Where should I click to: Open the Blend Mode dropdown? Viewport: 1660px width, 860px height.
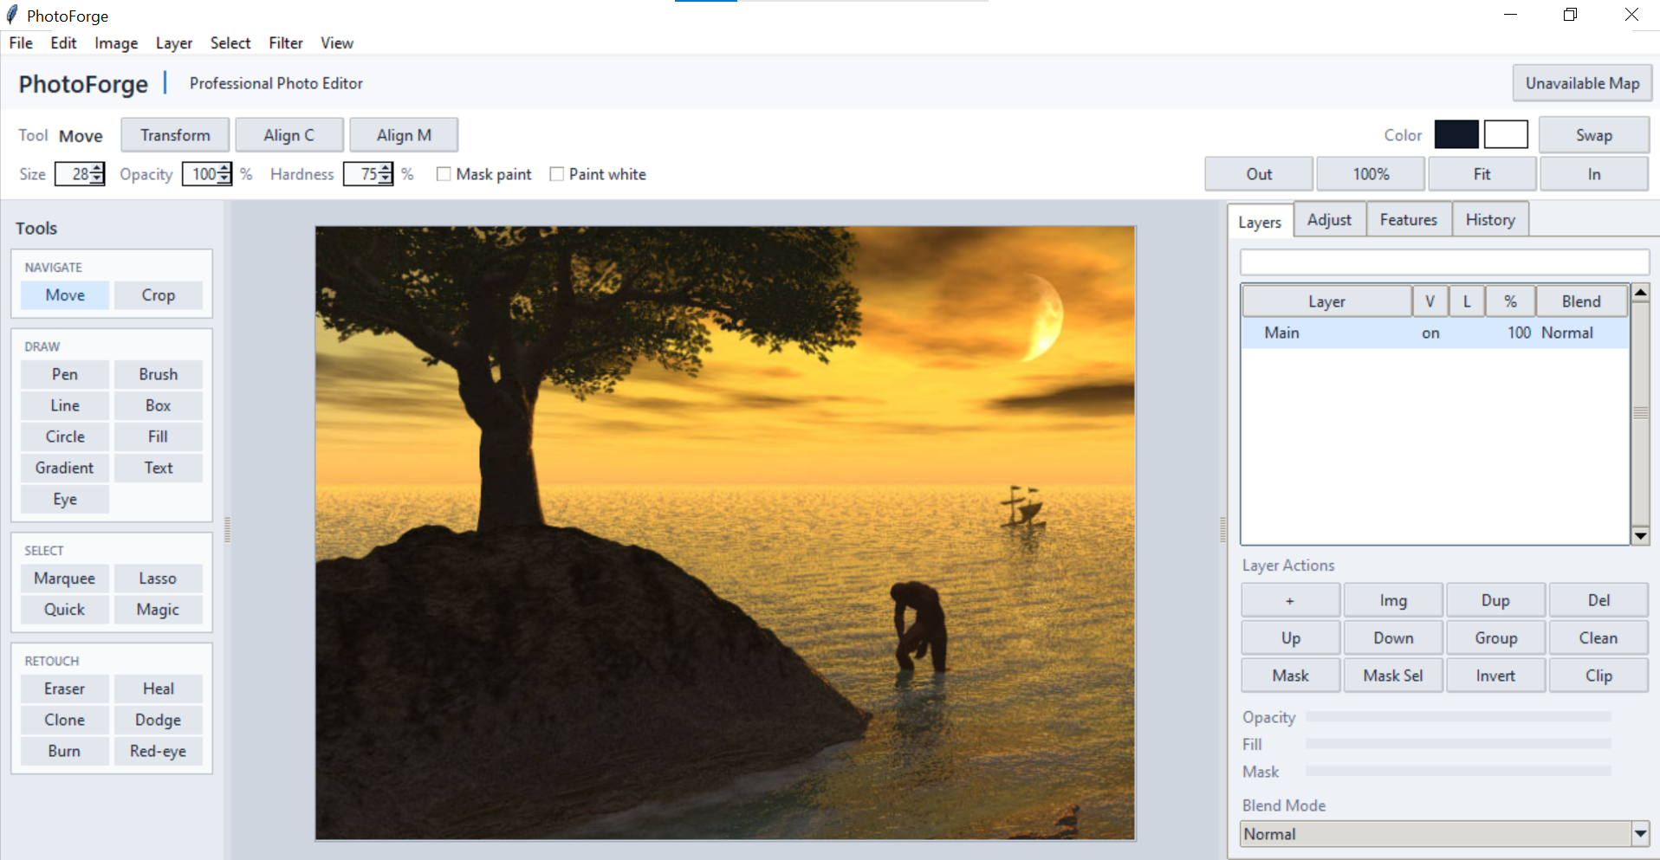1640,834
